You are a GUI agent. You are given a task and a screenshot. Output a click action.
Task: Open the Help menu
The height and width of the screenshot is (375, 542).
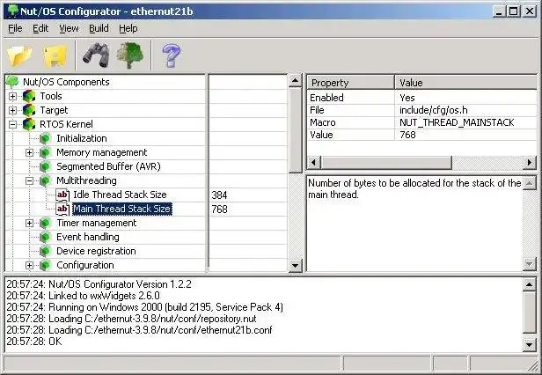(128, 28)
